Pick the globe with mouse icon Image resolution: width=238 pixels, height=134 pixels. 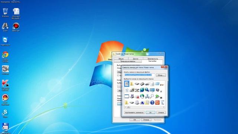click(x=142, y=96)
